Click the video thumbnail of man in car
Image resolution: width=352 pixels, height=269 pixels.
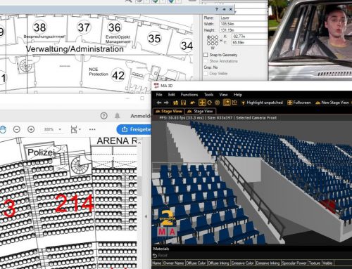(310, 40)
